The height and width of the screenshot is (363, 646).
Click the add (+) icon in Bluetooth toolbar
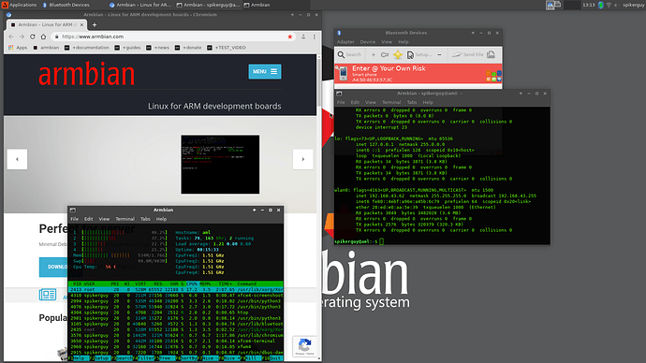[x=374, y=55]
